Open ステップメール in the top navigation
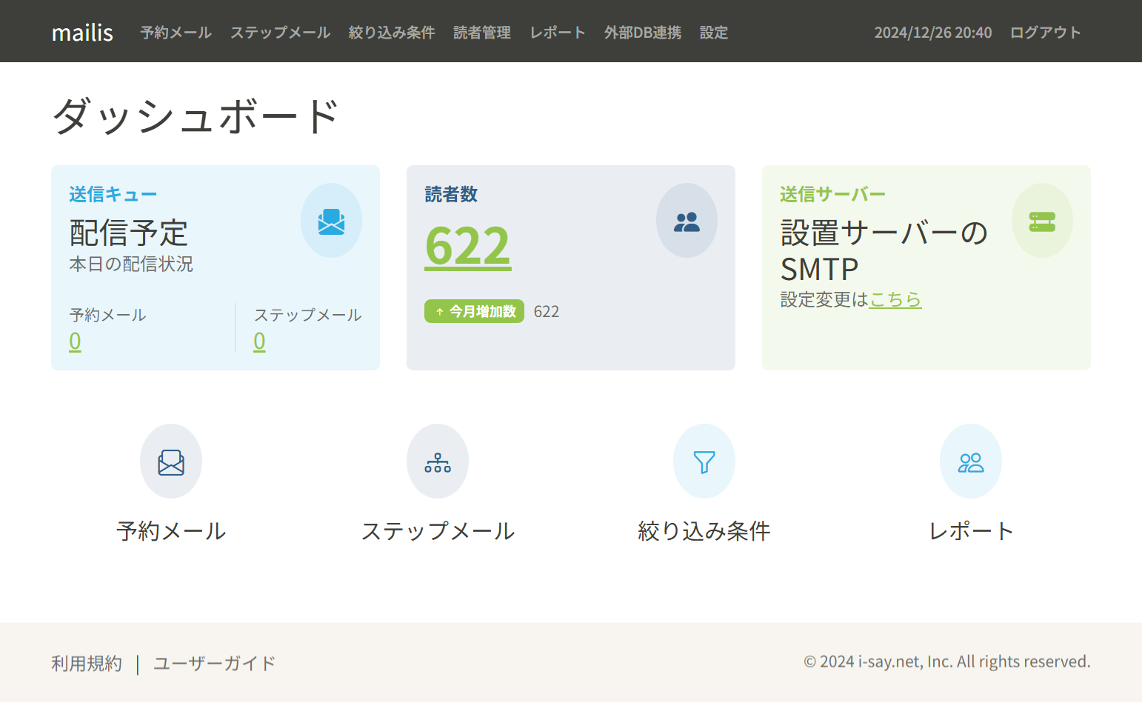Screen dimensions: 1142x703 click(x=280, y=33)
